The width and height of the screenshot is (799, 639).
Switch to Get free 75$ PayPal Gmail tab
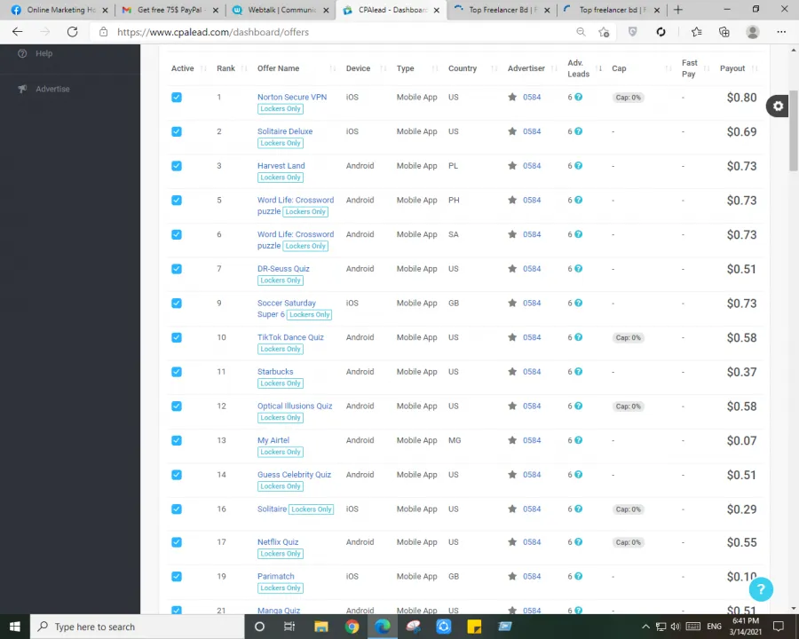170,10
